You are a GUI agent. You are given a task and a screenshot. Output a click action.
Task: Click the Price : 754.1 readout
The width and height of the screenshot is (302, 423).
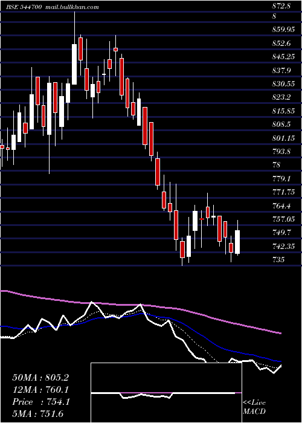[x=41, y=402]
